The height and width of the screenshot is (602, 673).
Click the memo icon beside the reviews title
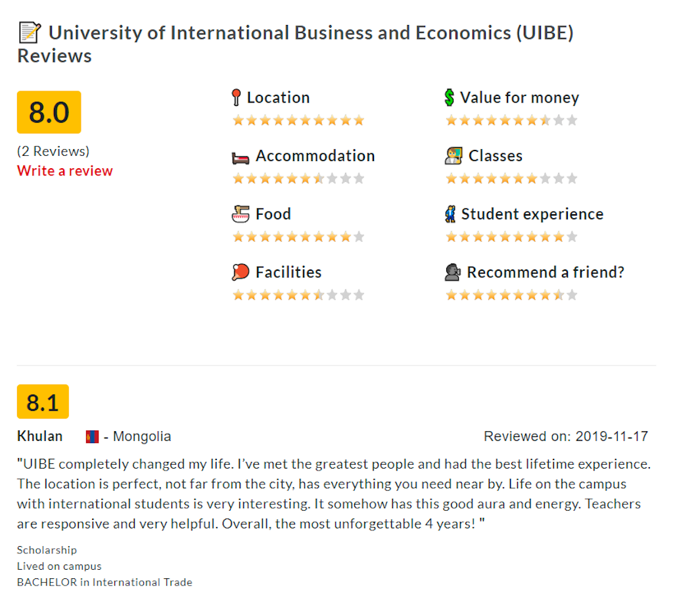pyautogui.click(x=30, y=32)
